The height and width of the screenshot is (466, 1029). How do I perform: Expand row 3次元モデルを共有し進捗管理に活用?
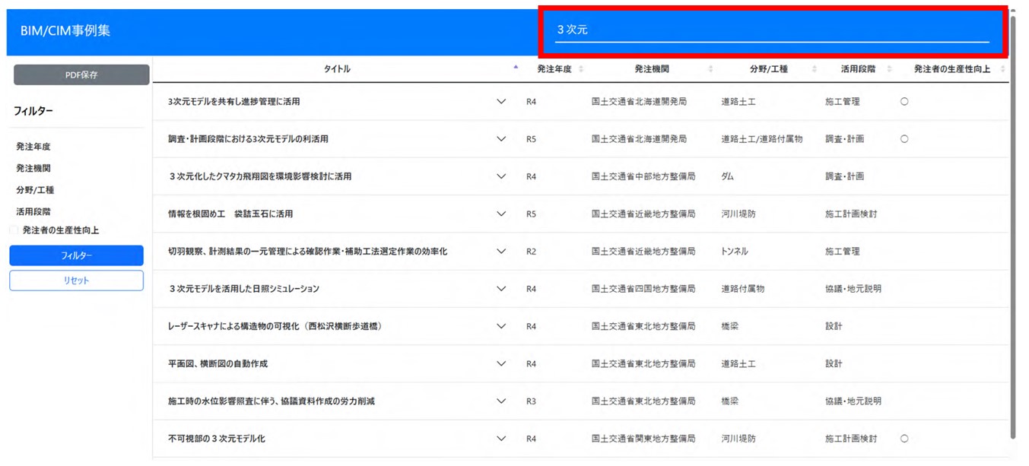tap(501, 102)
